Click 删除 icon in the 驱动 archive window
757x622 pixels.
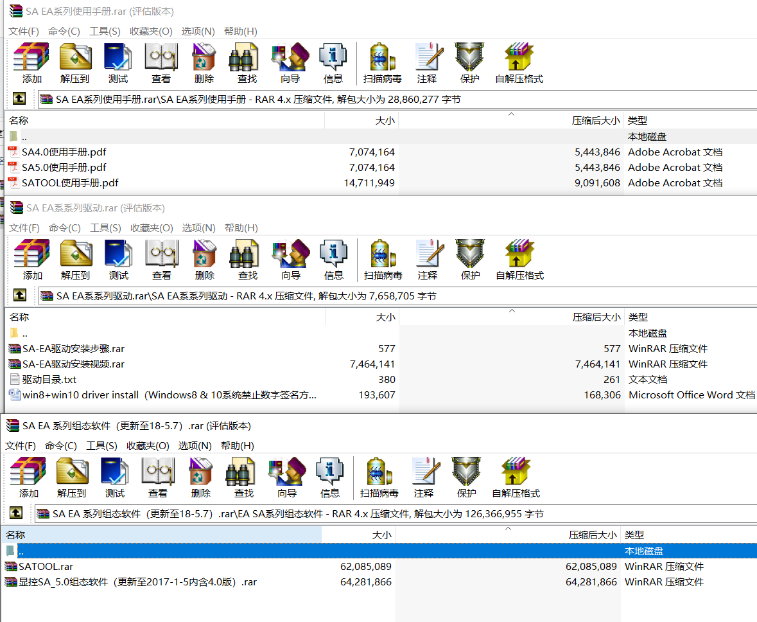204,260
